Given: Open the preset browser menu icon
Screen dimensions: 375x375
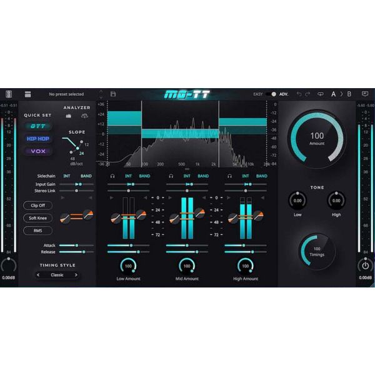Looking at the screenshot, I should point(27,94).
